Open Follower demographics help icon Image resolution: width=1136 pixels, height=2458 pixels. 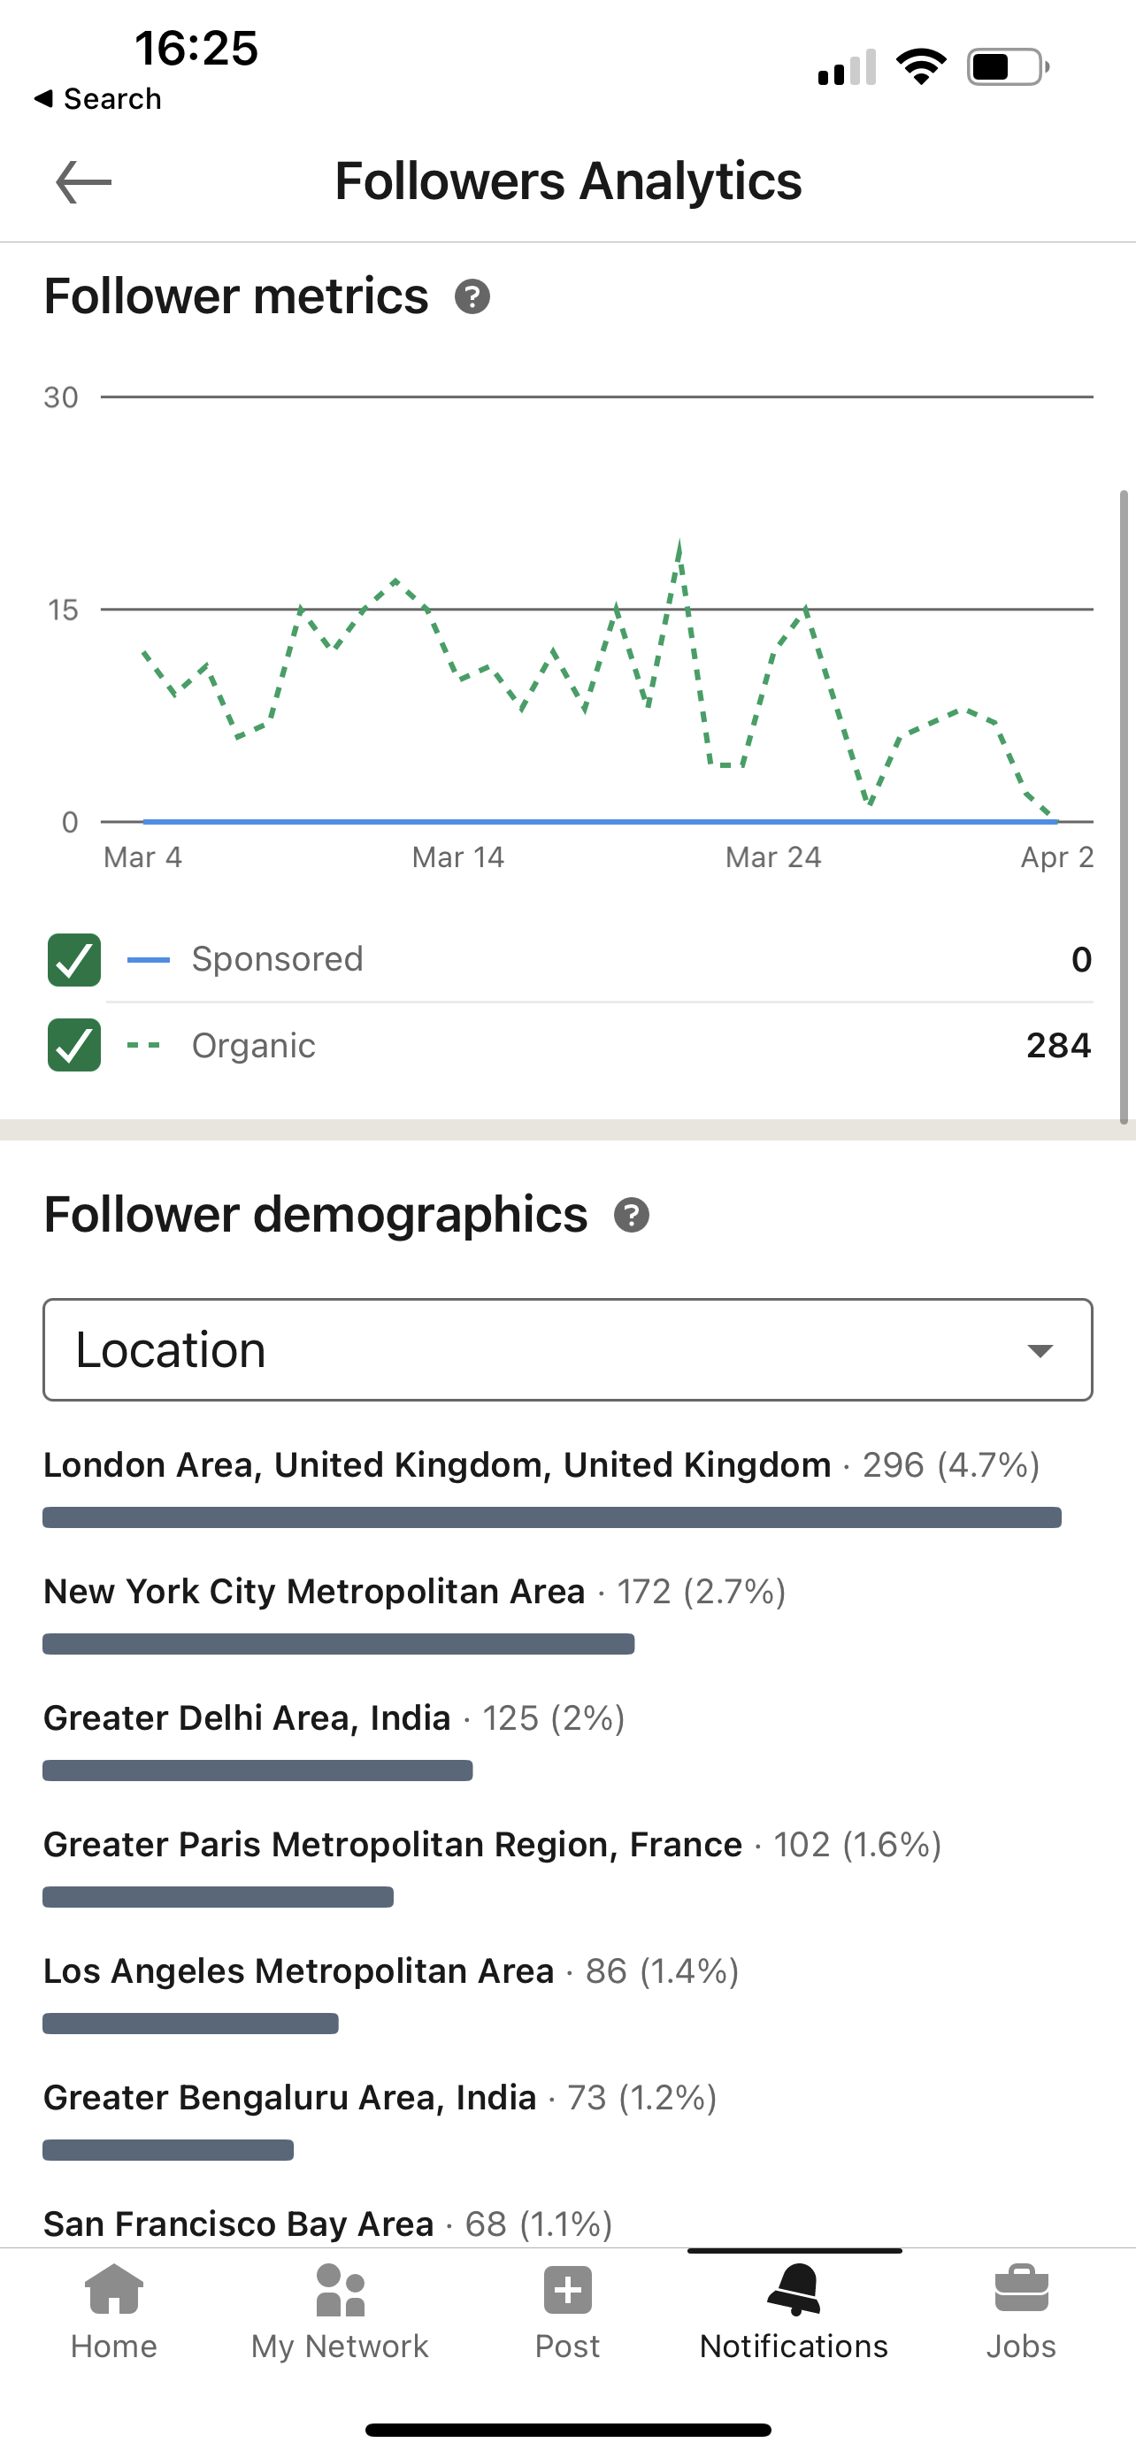[x=632, y=1216]
